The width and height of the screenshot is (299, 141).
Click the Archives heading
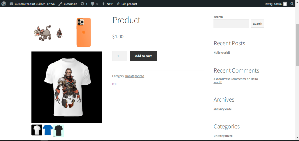pos(224,99)
